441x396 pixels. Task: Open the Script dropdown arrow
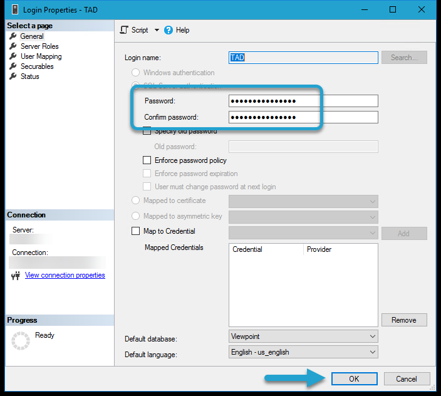pos(157,30)
